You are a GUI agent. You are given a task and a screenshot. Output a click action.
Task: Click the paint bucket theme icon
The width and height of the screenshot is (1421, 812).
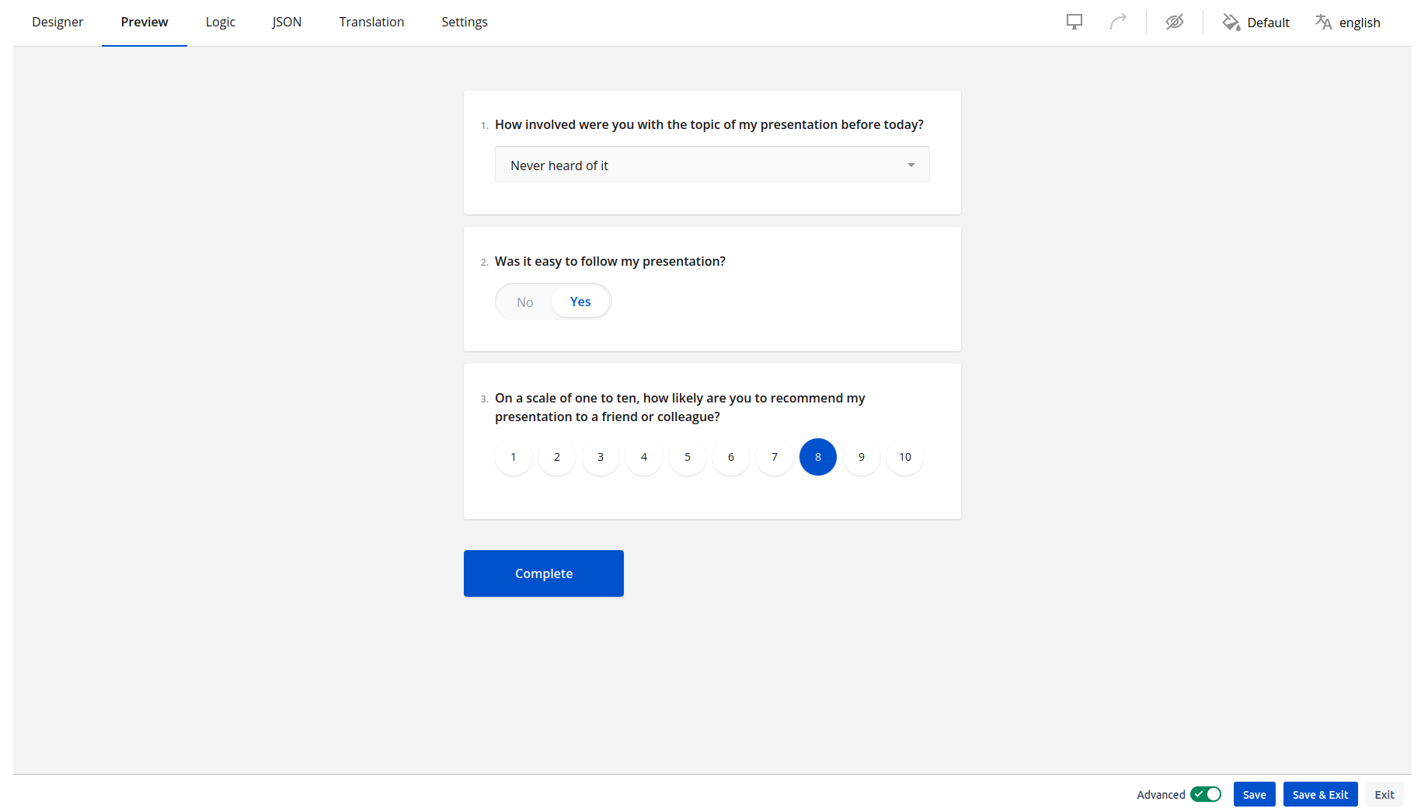coord(1231,22)
